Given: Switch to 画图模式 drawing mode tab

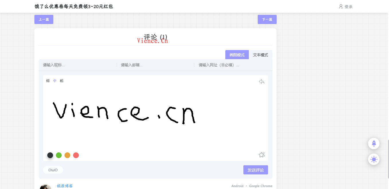Looking at the screenshot, I should tap(237, 55).
